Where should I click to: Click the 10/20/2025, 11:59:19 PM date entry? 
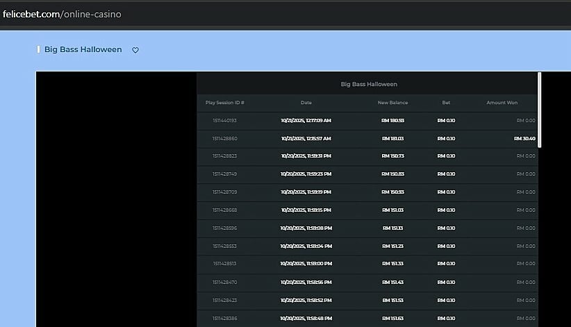306,192
